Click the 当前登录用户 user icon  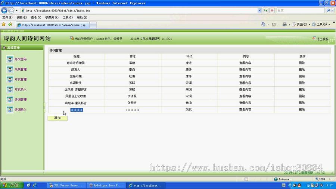click(72, 38)
